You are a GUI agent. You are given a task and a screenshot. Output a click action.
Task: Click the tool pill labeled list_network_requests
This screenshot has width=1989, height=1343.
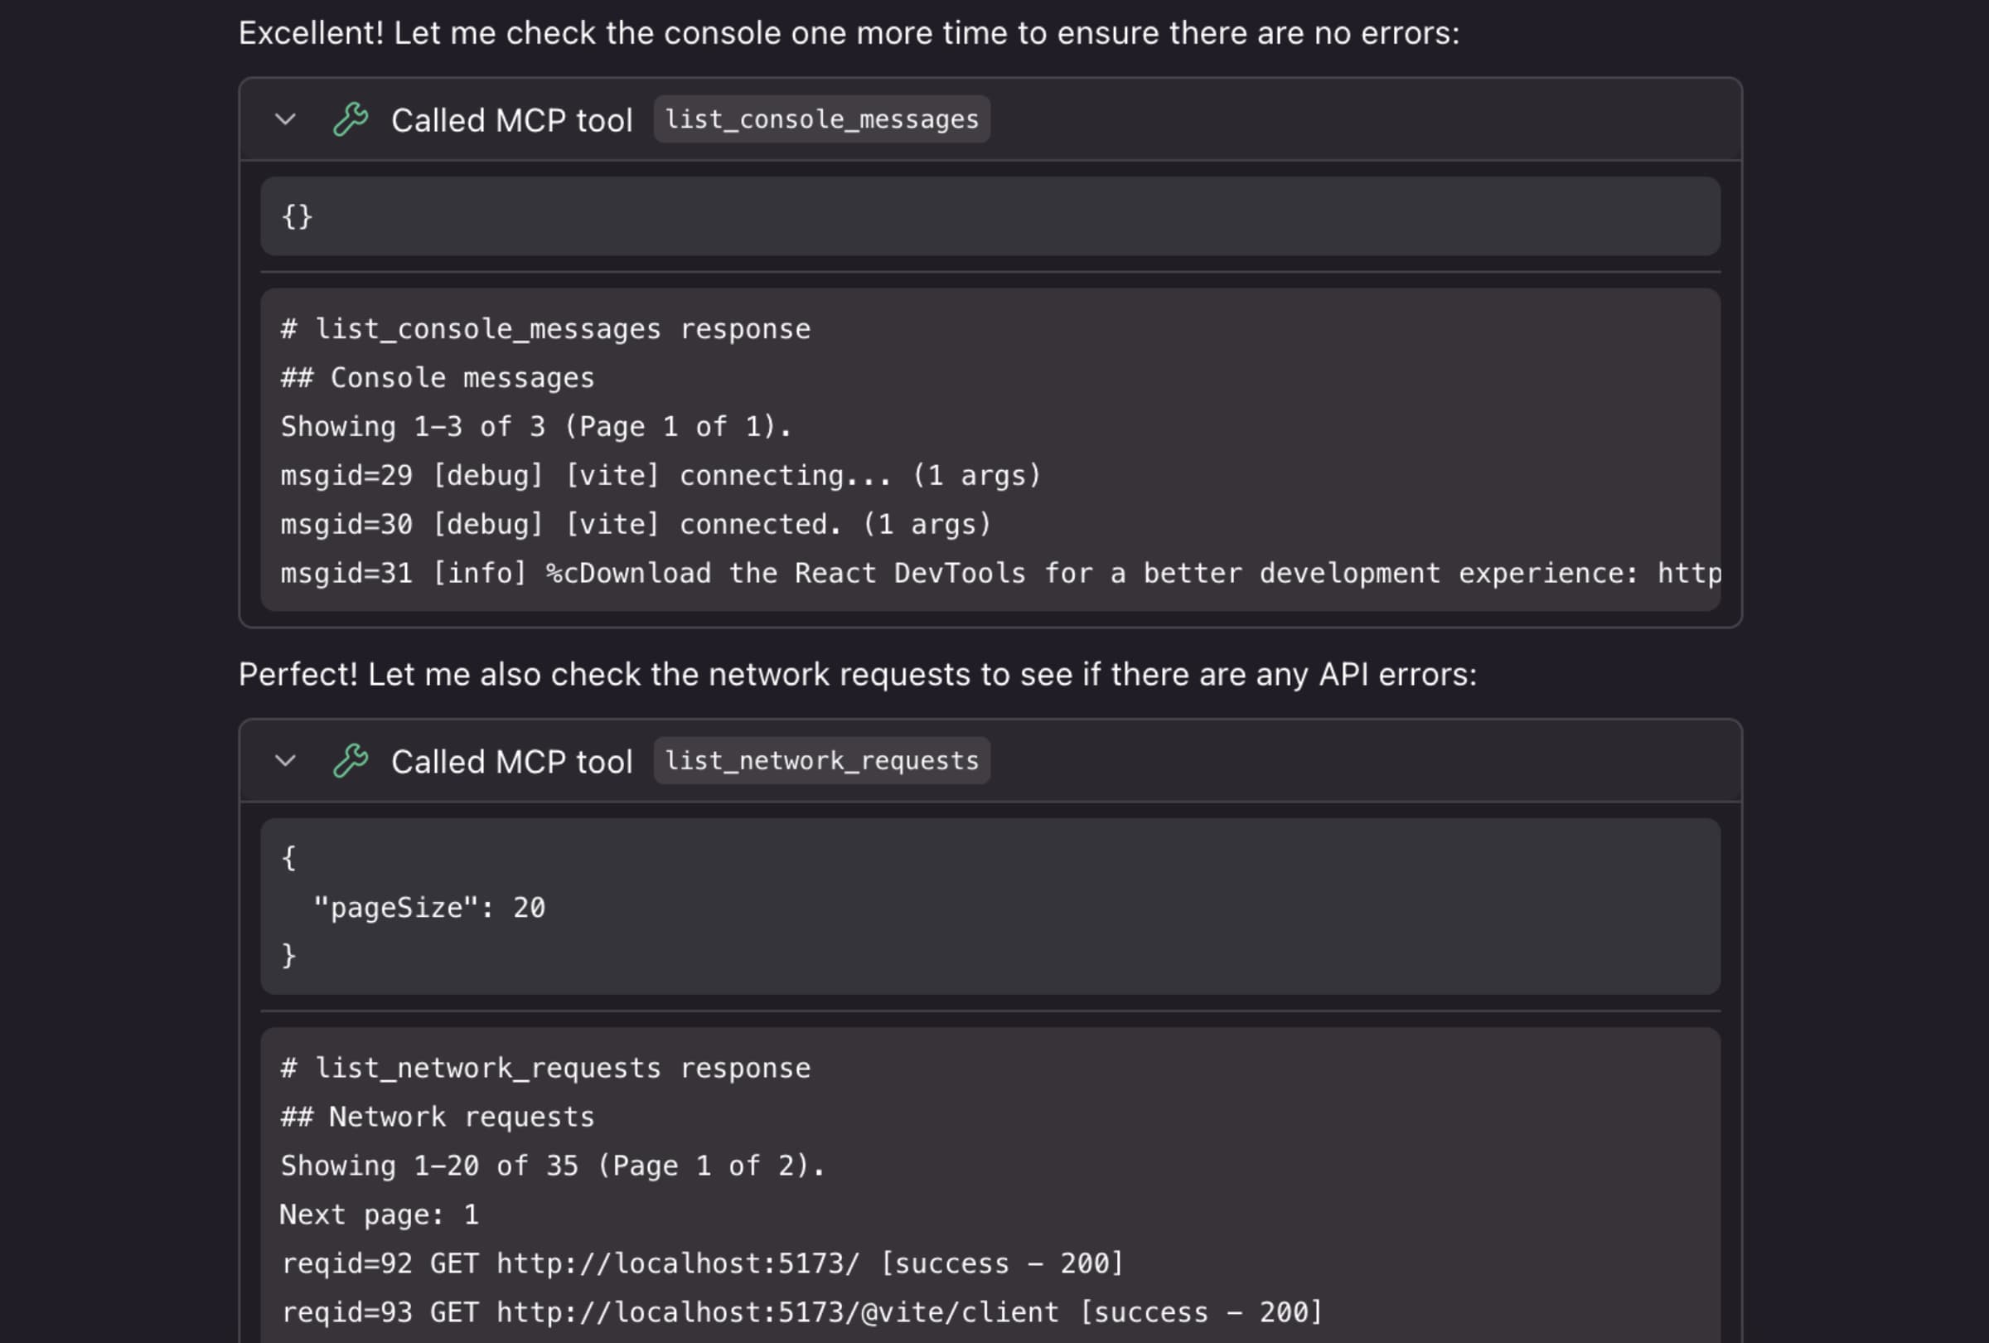click(x=821, y=760)
